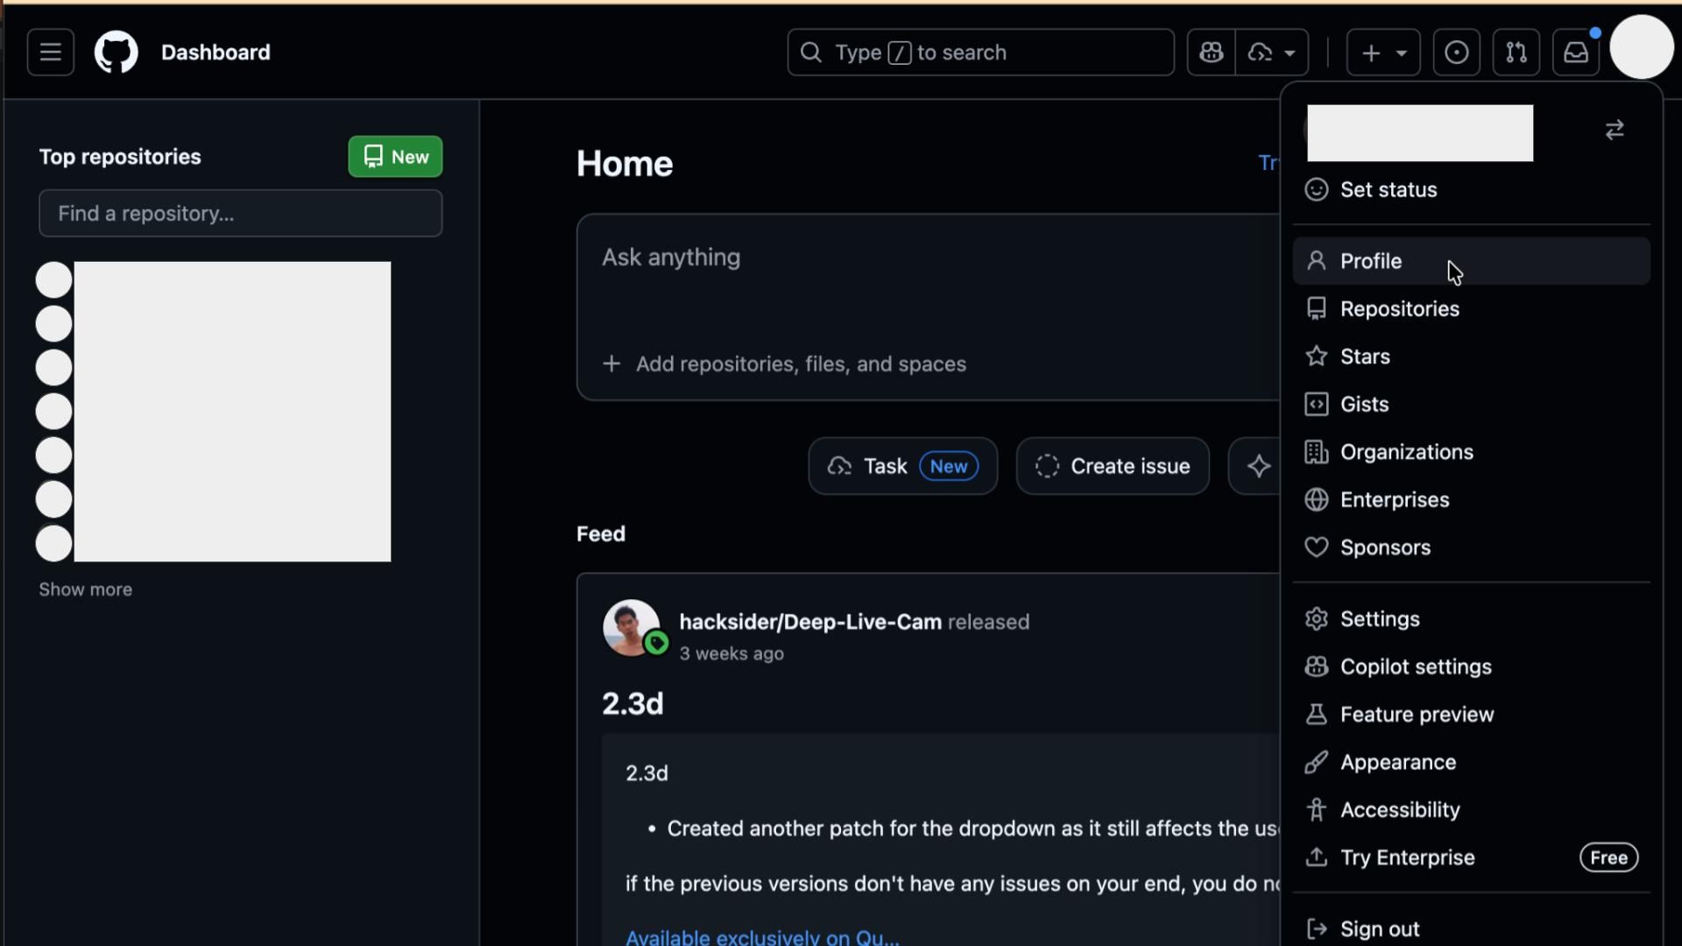This screenshot has width=1682, height=946.
Task: Click the GitHub octocat logo
Action: (117, 53)
